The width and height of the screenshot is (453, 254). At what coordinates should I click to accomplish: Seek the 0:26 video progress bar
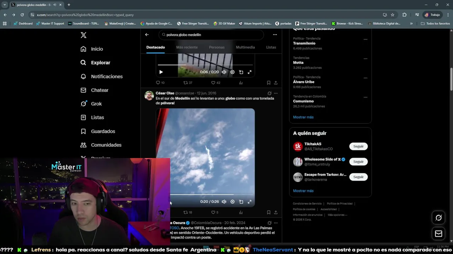pos(211,194)
